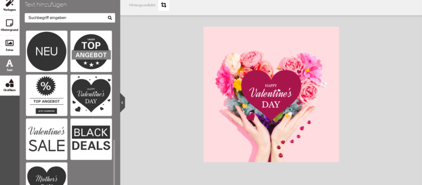Add the Unser Top Angebot badge template
The height and width of the screenshot is (185, 422).
(91, 51)
